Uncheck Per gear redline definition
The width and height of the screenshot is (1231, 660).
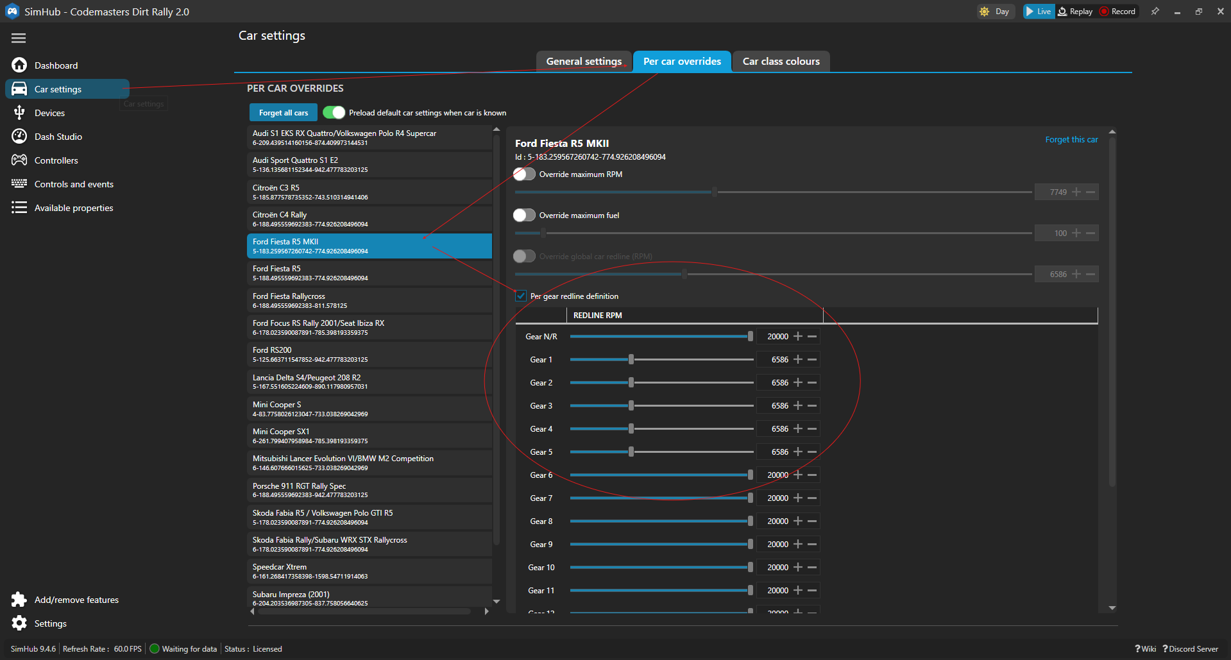click(x=521, y=296)
